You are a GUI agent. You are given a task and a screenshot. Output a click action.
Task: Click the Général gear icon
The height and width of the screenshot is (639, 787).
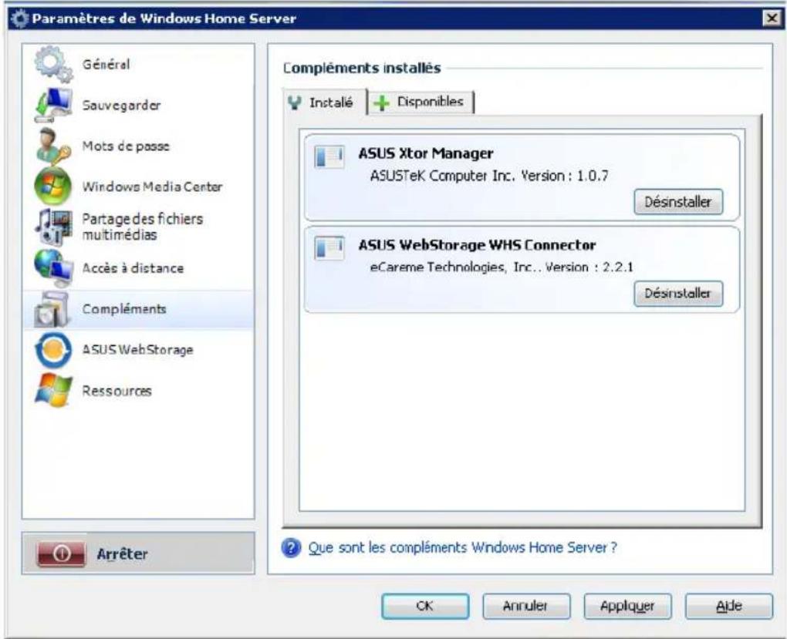pyautogui.click(x=53, y=64)
